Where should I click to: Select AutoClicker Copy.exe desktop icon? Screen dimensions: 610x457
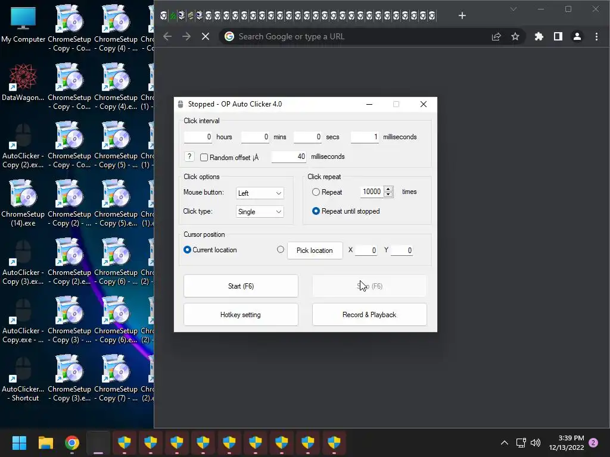pos(23,320)
